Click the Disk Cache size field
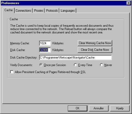The height and width of the screenshot is (114, 132). (45, 50)
